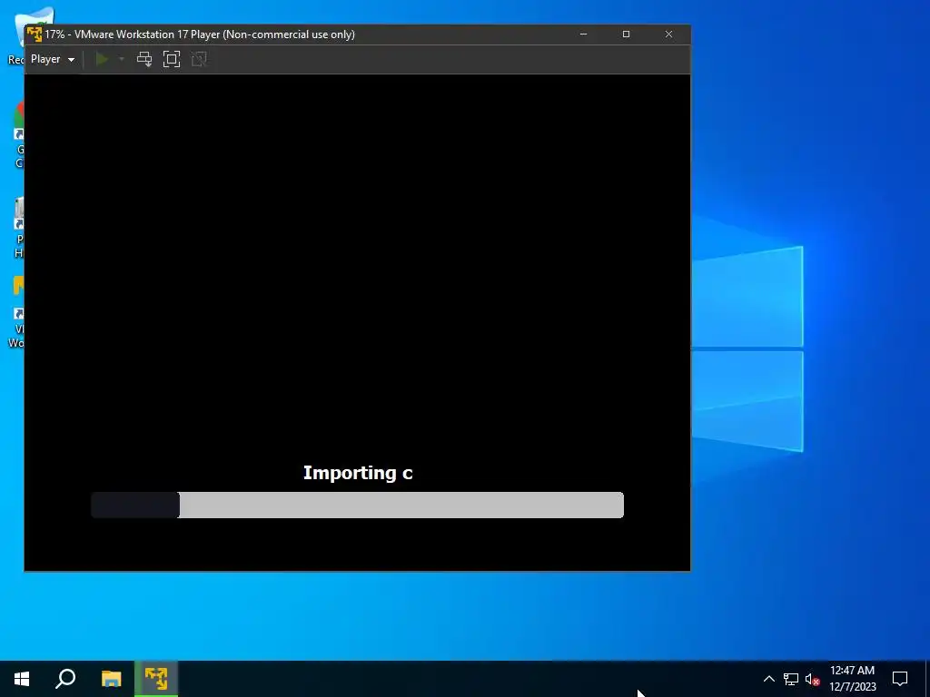Click the Show desktop strip
This screenshot has width=930, height=697.
(x=927, y=679)
